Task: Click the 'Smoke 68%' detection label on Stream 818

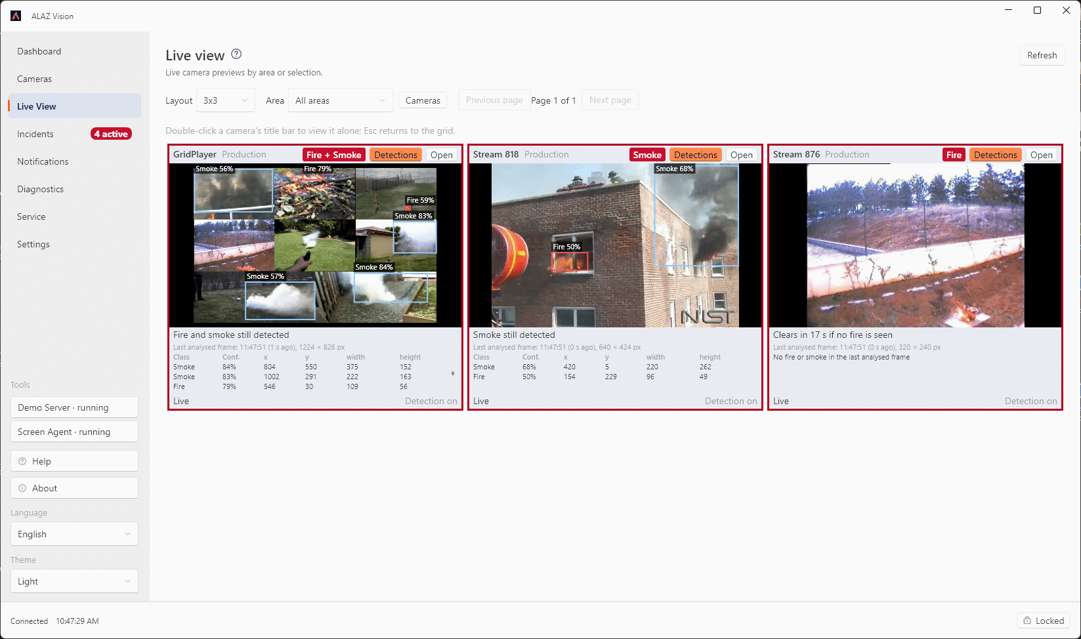Action: pyautogui.click(x=674, y=169)
